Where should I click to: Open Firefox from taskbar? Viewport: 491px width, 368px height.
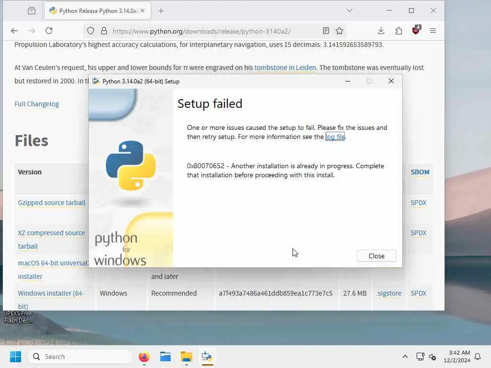(144, 356)
